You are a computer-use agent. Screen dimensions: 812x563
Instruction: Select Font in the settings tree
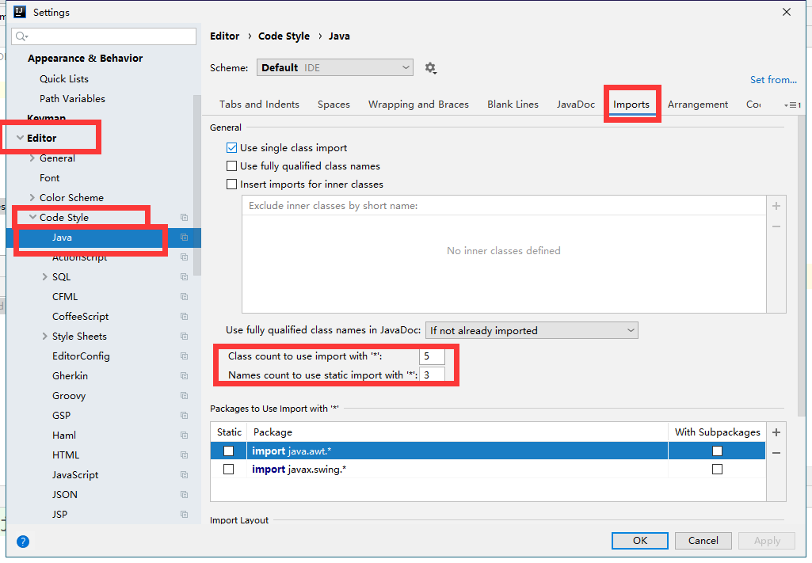click(50, 178)
